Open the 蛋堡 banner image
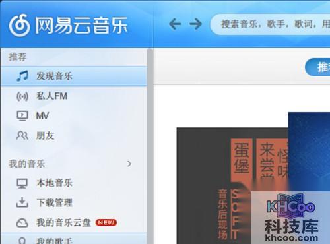 pyautogui.click(x=232, y=186)
